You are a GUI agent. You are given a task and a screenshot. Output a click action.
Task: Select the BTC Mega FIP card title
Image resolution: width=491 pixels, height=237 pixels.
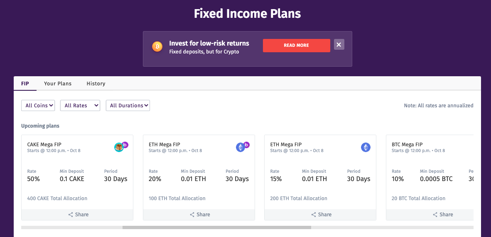coord(407,145)
